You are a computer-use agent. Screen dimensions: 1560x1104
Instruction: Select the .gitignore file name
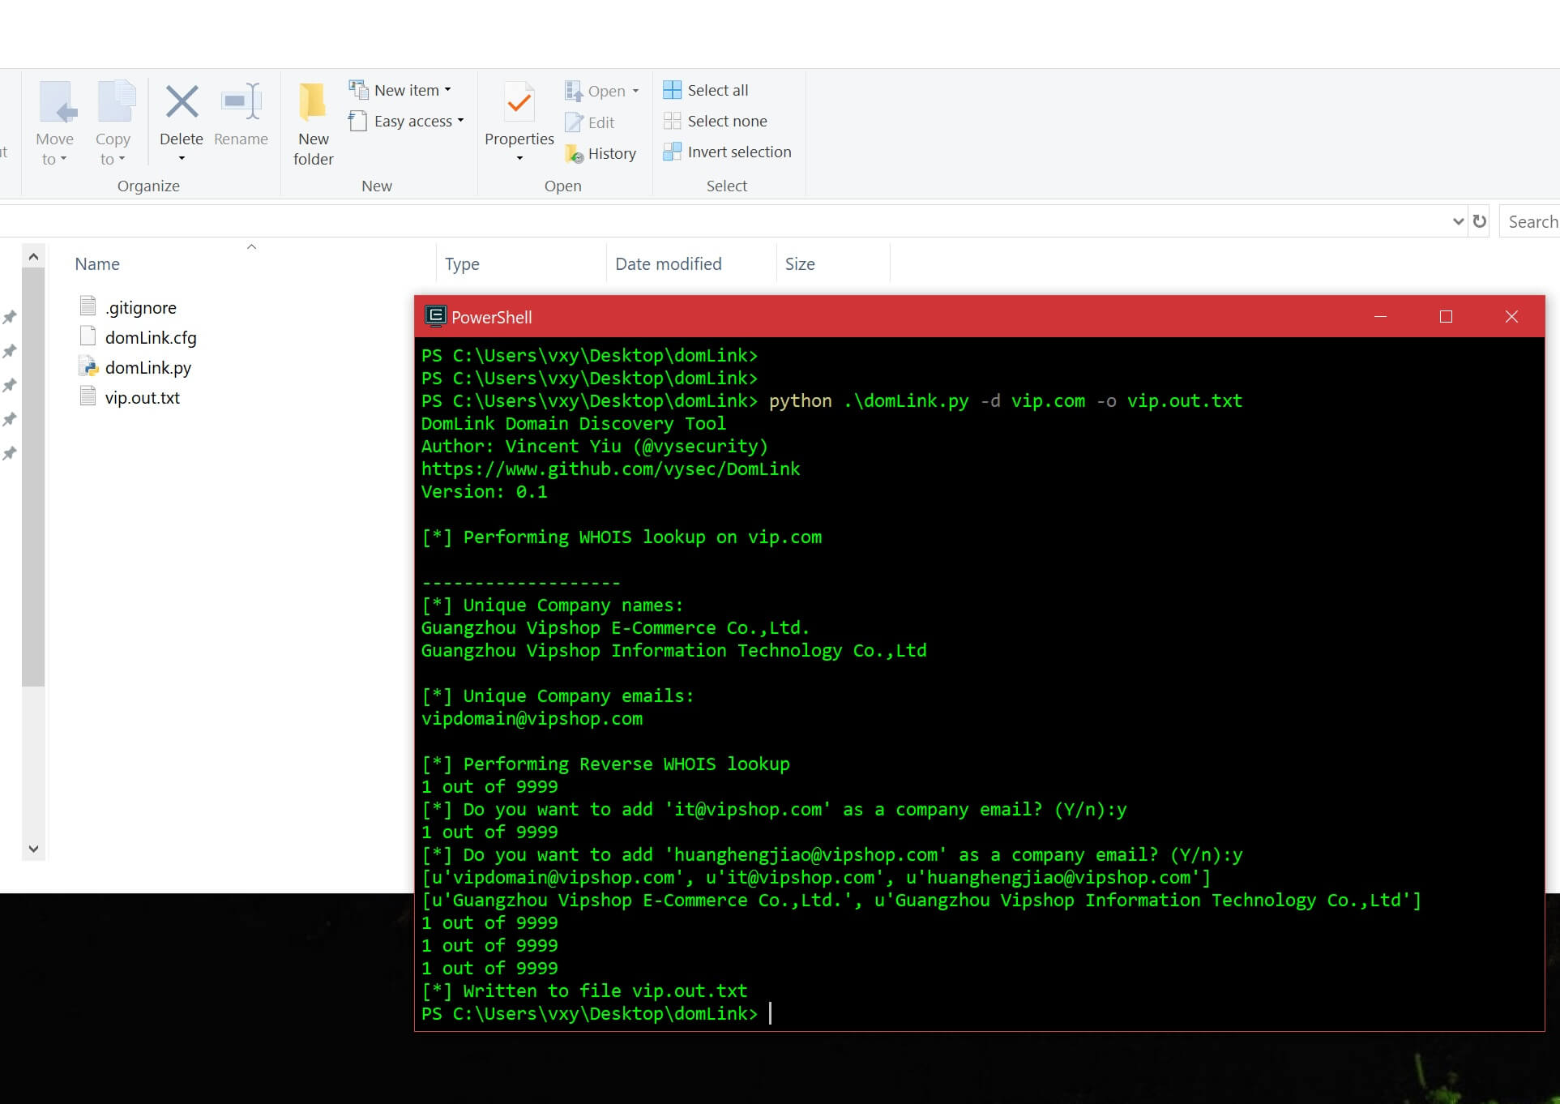pos(141,307)
